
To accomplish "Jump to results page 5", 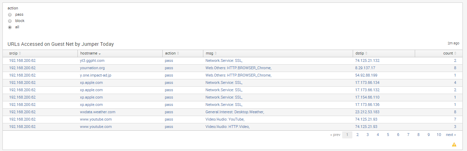I will (388, 135).
